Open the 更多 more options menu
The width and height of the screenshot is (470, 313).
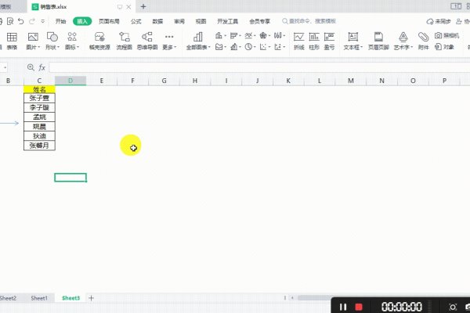tap(169, 41)
